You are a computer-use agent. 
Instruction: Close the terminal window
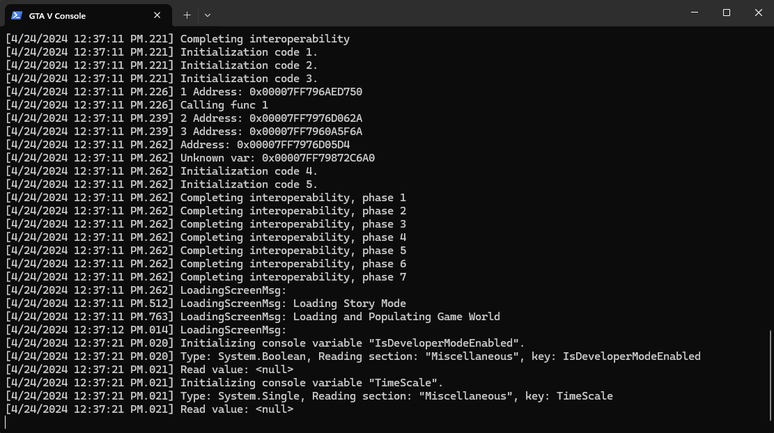point(759,13)
